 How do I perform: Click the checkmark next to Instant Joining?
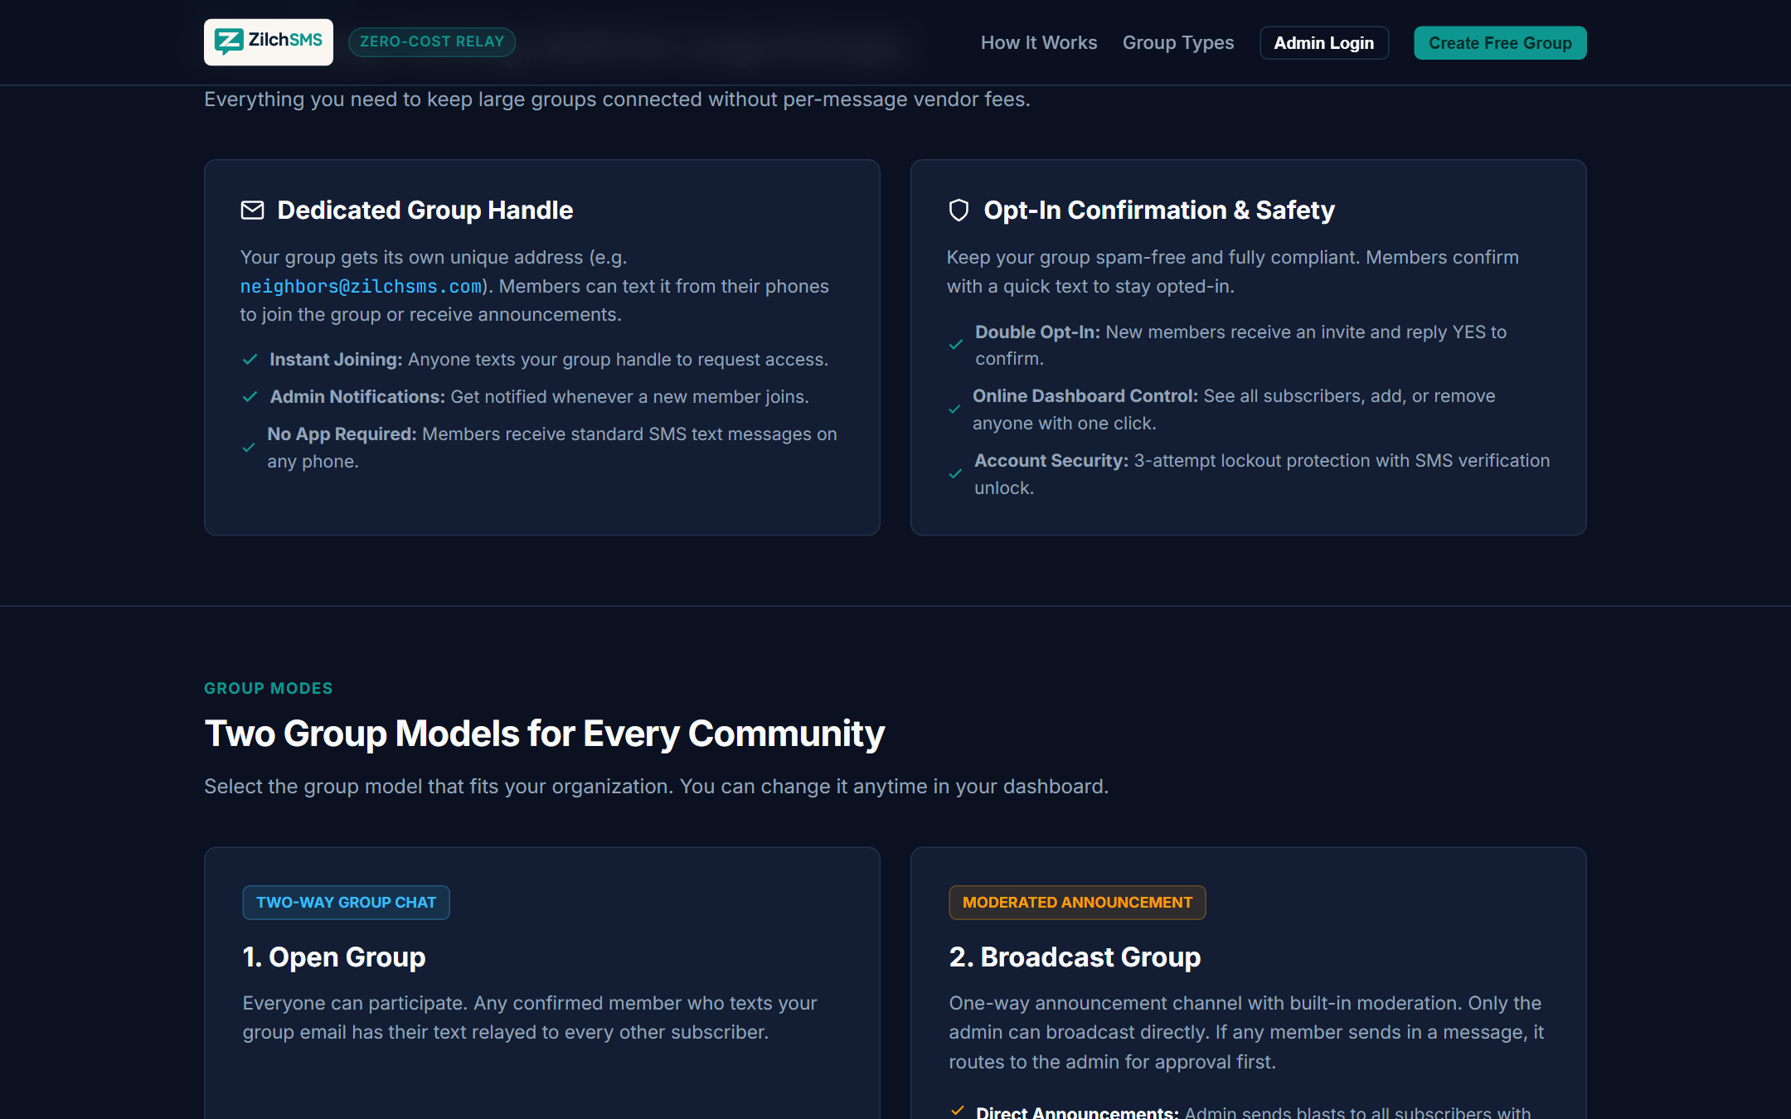tap(250, 360)
